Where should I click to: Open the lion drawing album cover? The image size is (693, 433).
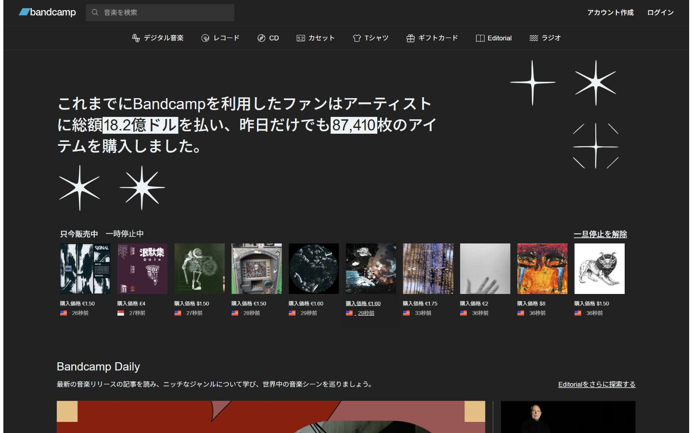coord(600,268)
